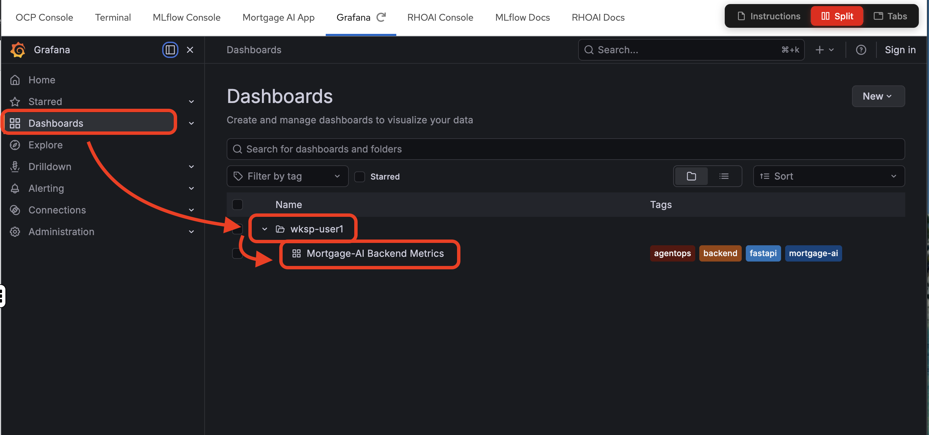
Task: Open Mortgage-AI Backend Metrics dashboard
Action: [375, 253]
